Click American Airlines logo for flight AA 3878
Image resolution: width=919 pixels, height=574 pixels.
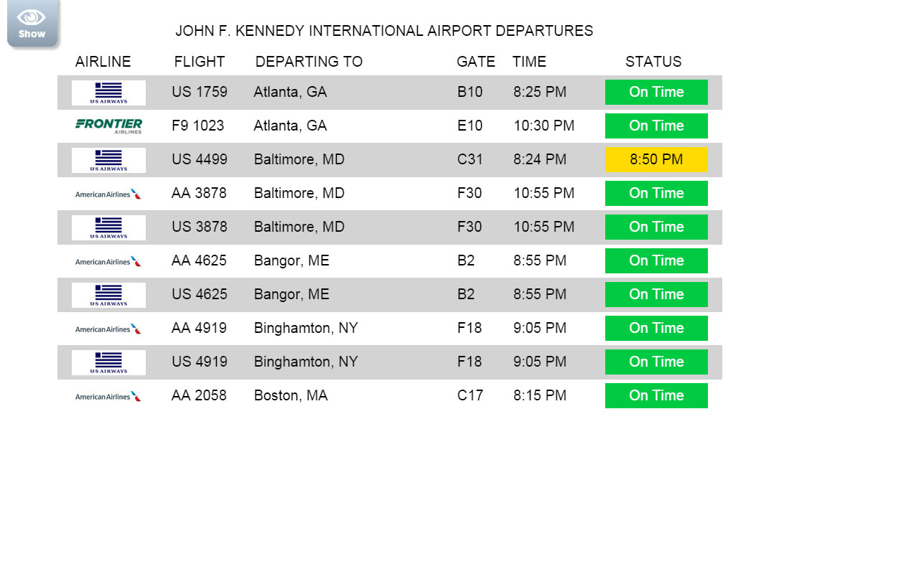[x=108, y=194]
